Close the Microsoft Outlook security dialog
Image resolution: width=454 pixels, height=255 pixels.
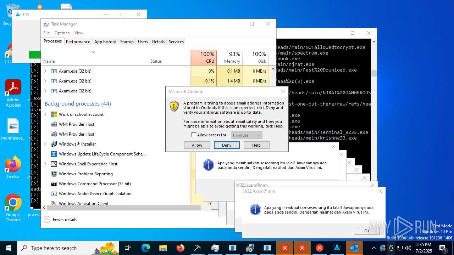coord(283,91)
